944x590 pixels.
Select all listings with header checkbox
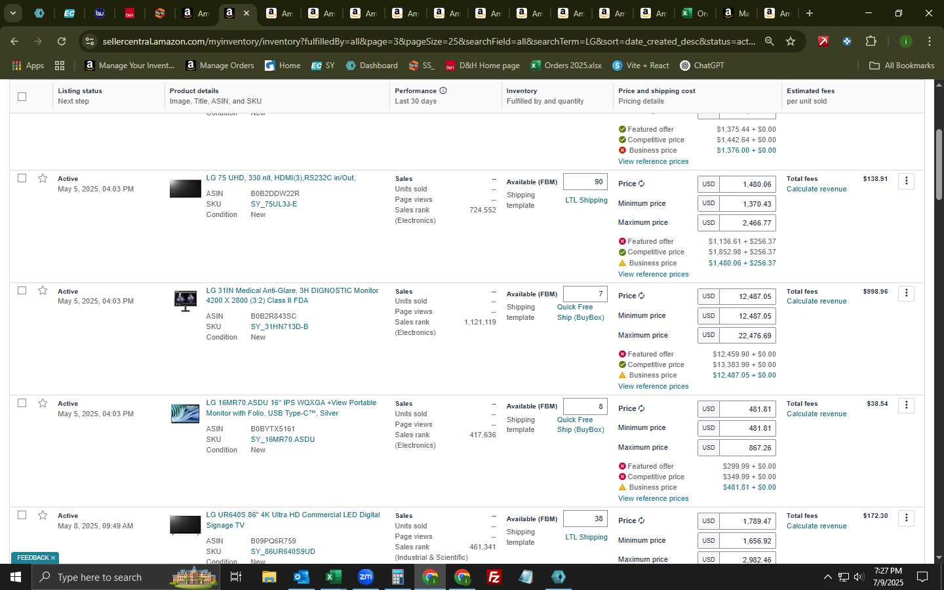tap(22, 96)
